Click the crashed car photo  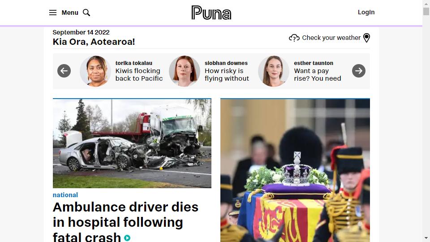[x=132, y=143]
